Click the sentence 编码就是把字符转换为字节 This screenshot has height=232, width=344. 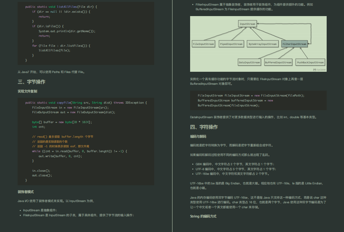point(232,145)
